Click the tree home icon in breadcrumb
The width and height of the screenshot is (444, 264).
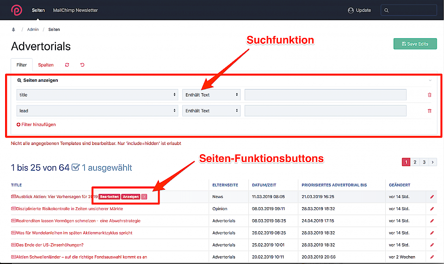[13, 30]
